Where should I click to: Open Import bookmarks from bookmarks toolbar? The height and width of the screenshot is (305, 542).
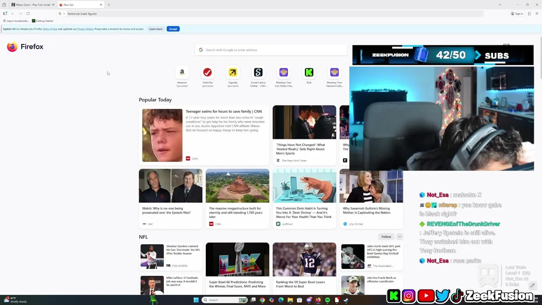click(16, 21)
